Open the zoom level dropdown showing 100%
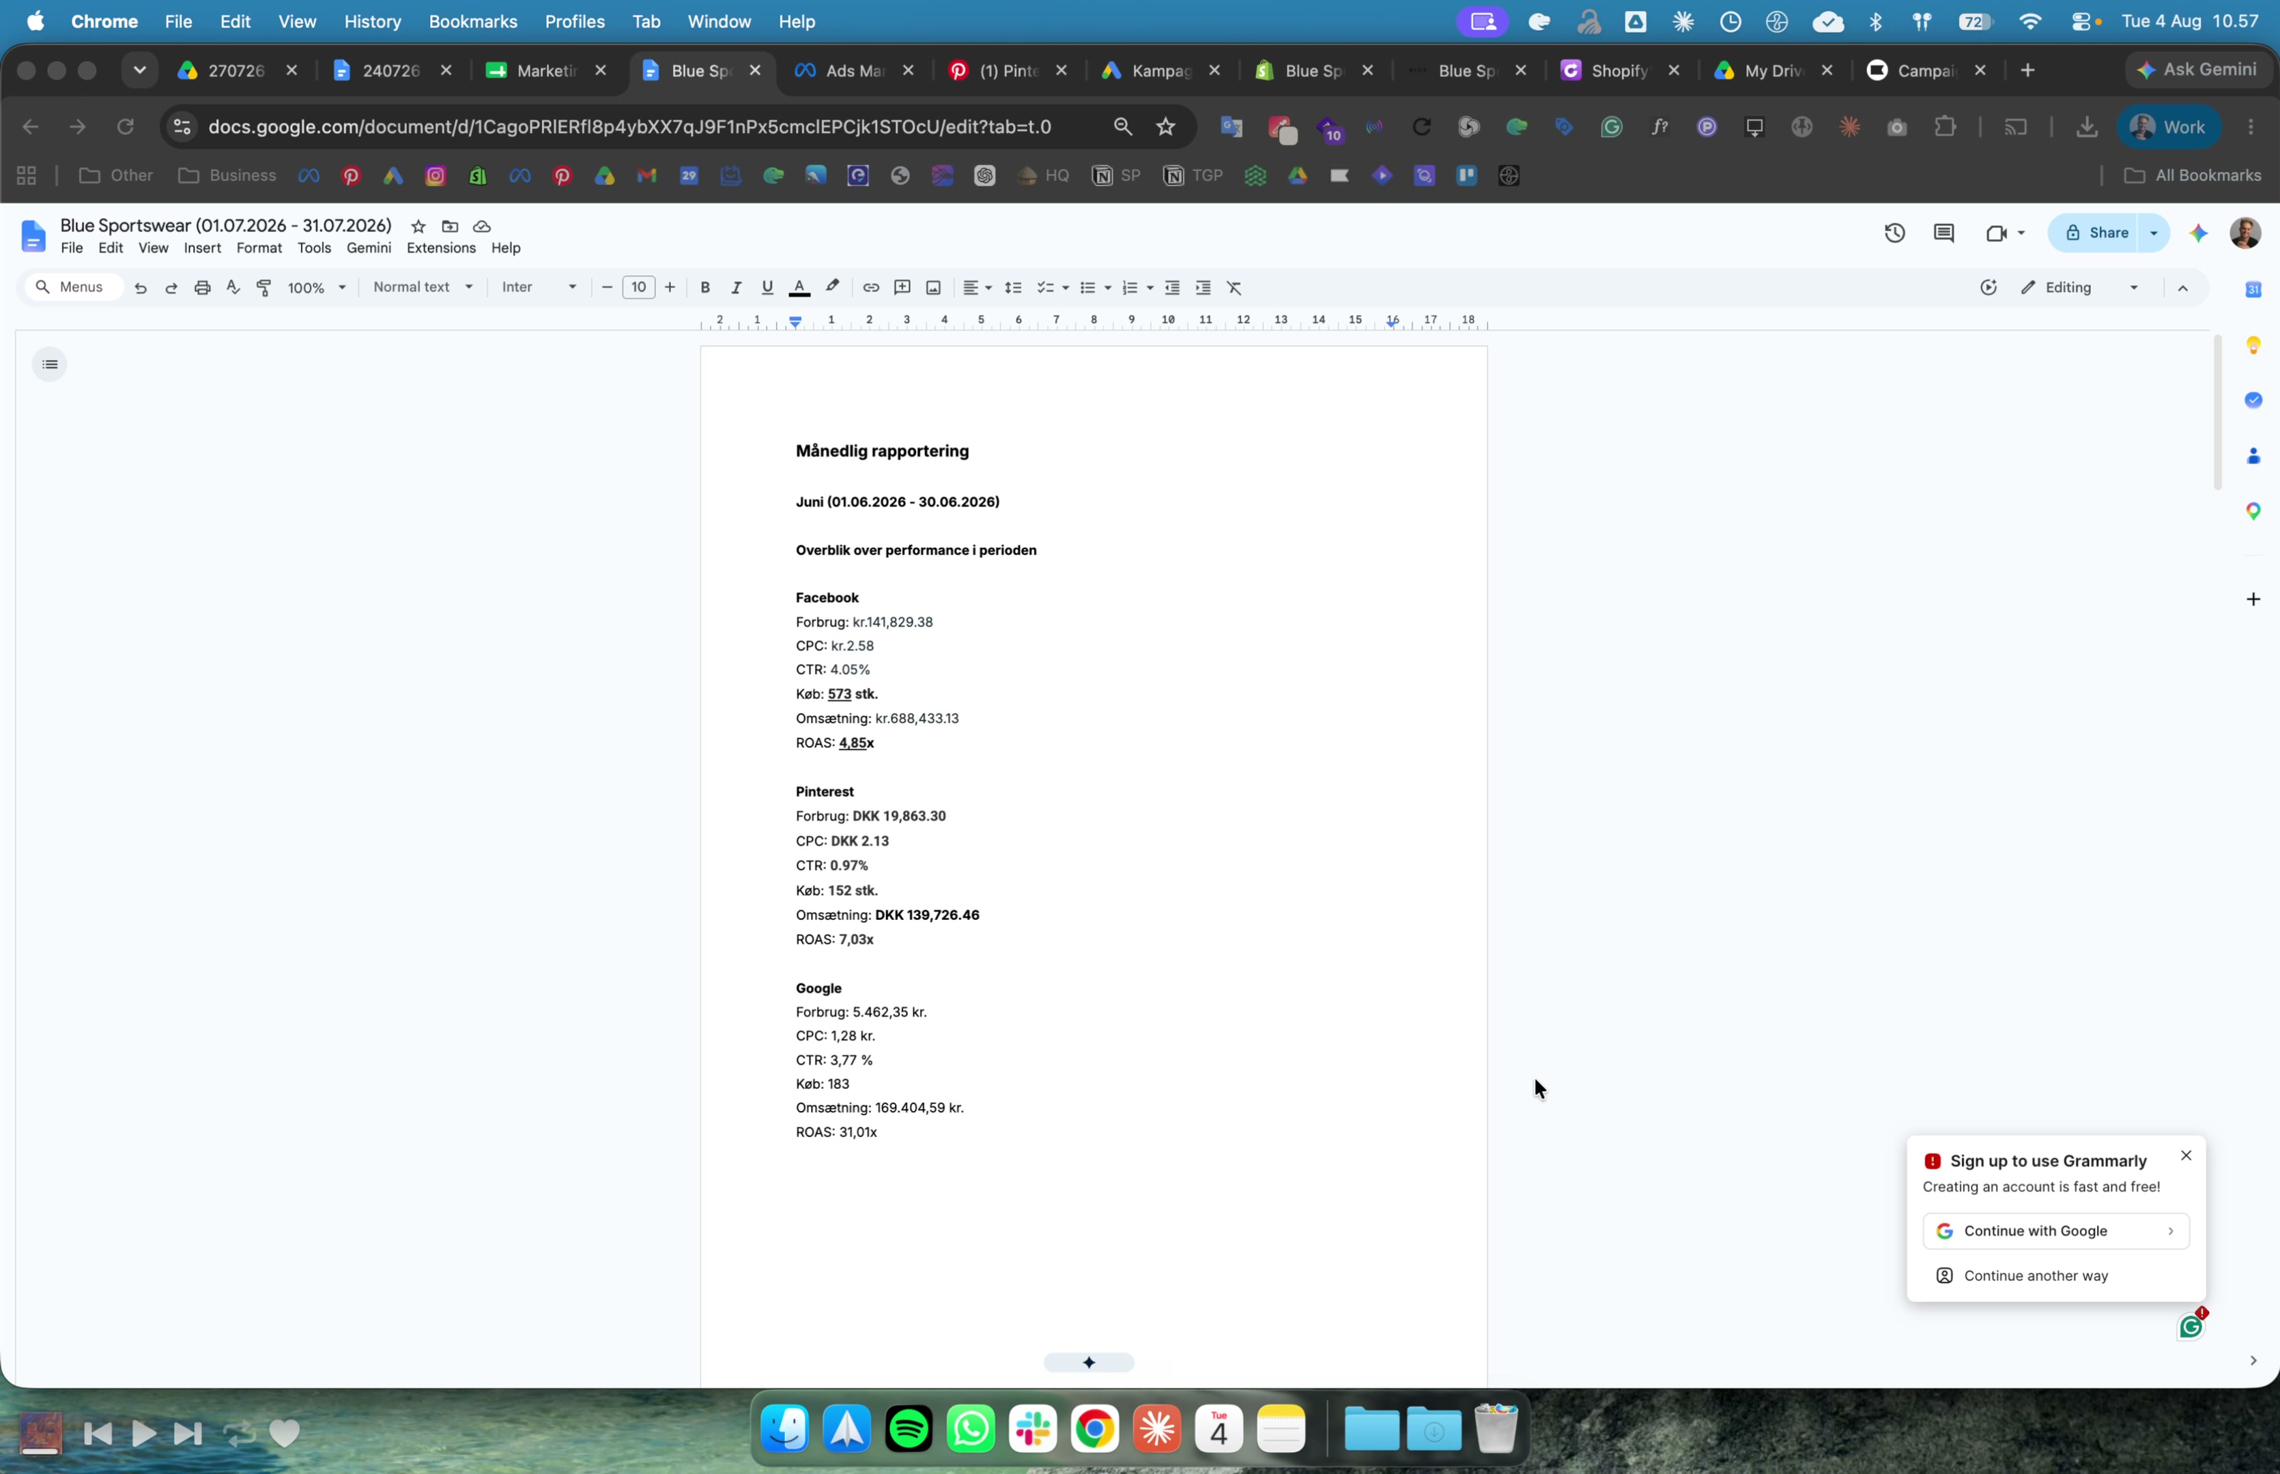Image resolution: width=2280 pixels, height=1474 pixels. 317,287
